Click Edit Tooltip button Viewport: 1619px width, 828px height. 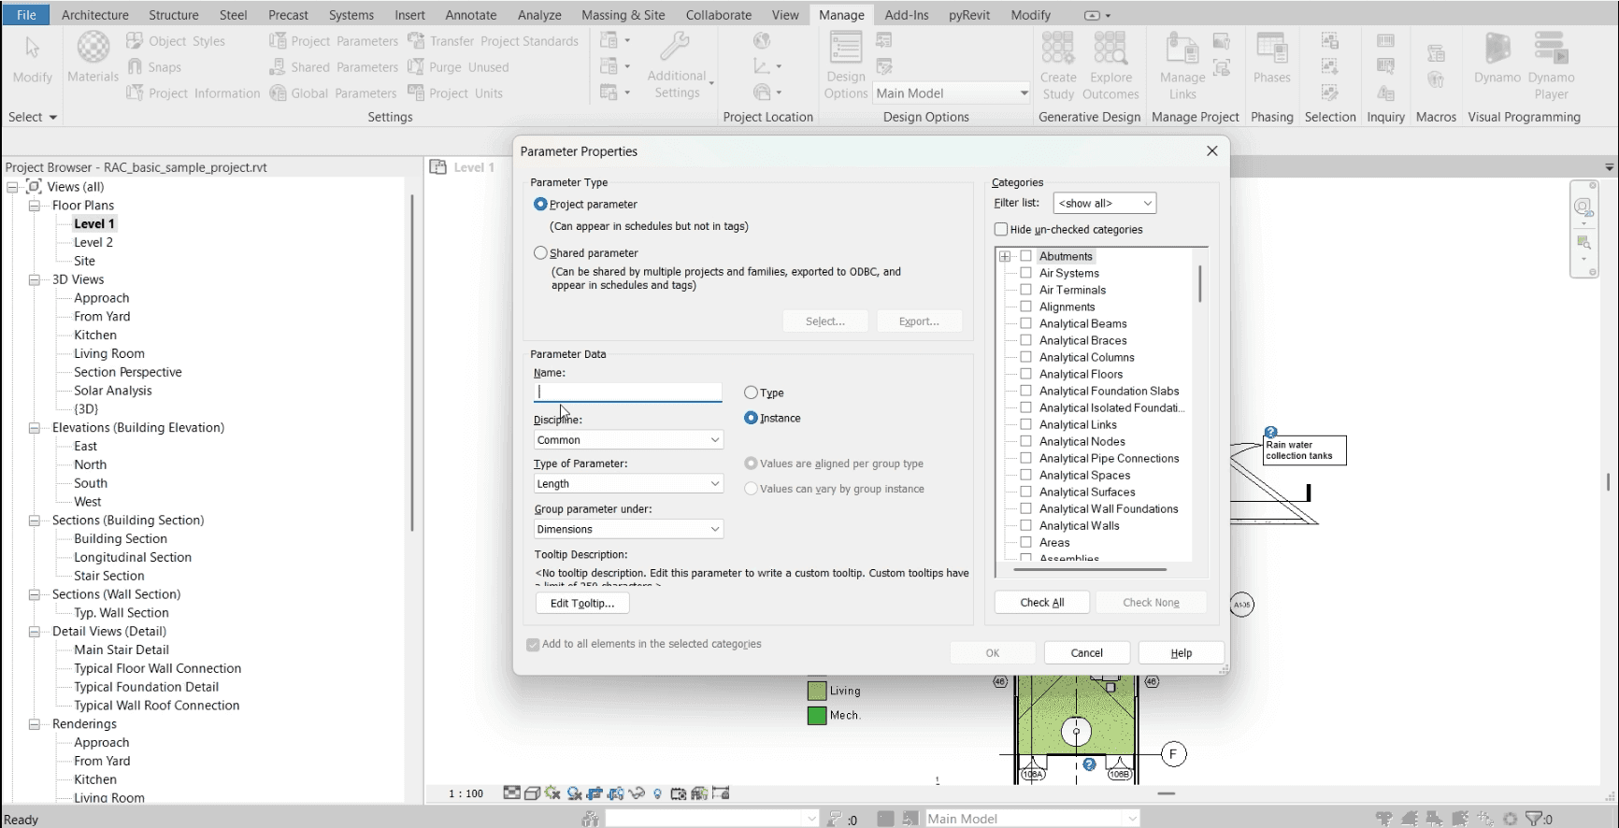(x=582, y=603)
